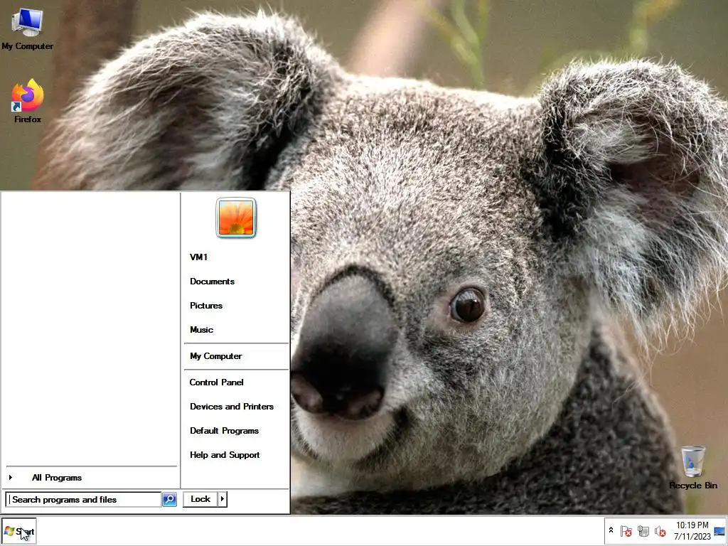Viewport: 728px width, 546px height.
Task: Click the Search programs and files field
Action: tap(84, 500)
